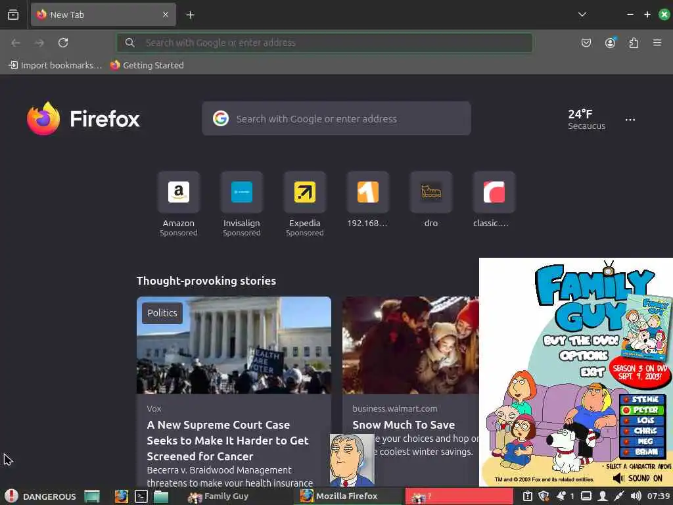Open the user tray icon

click(x=602, y=496)
